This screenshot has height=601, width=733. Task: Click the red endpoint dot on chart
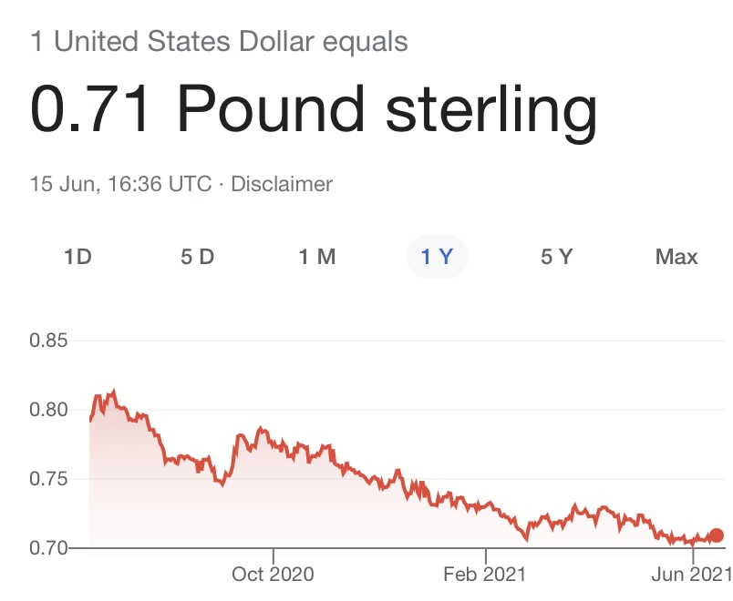pos(717,535)
